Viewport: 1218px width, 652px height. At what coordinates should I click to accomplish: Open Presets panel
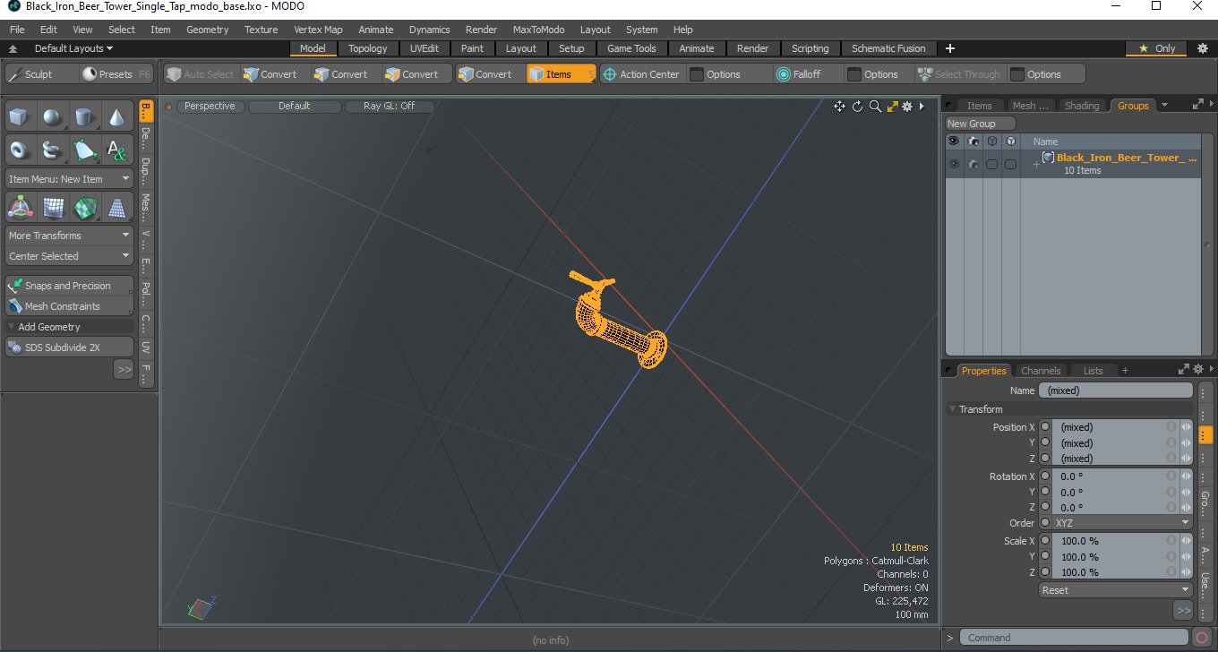[116, 74]
